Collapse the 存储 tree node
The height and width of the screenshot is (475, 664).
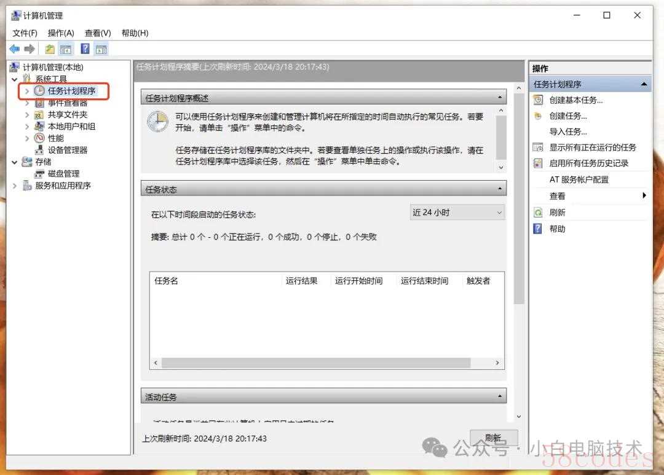click(14, 162)
